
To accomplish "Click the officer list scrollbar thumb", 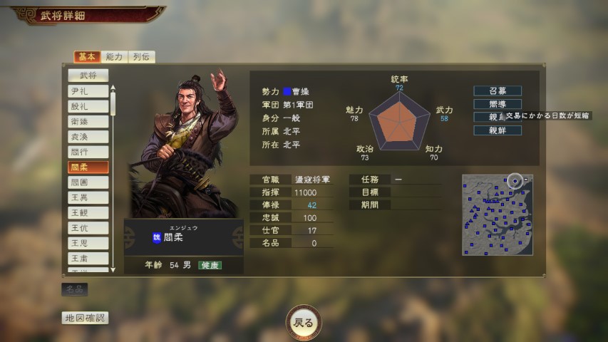I will pyautogui.click(x=113, y=103).
